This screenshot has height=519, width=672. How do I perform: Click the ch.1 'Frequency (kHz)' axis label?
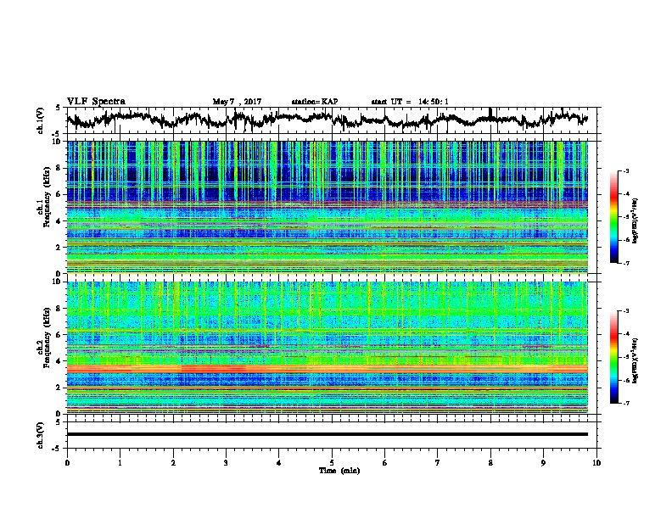tap(47, 197)
